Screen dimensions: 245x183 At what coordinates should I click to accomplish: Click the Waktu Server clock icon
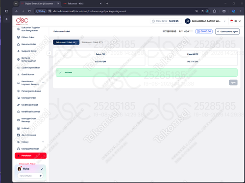click(153, 21)
